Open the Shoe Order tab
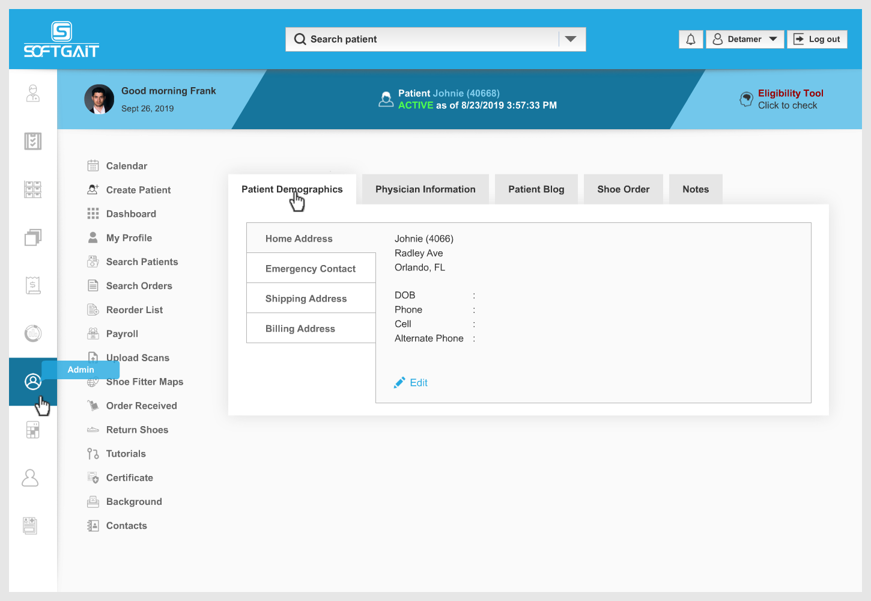 623,189
